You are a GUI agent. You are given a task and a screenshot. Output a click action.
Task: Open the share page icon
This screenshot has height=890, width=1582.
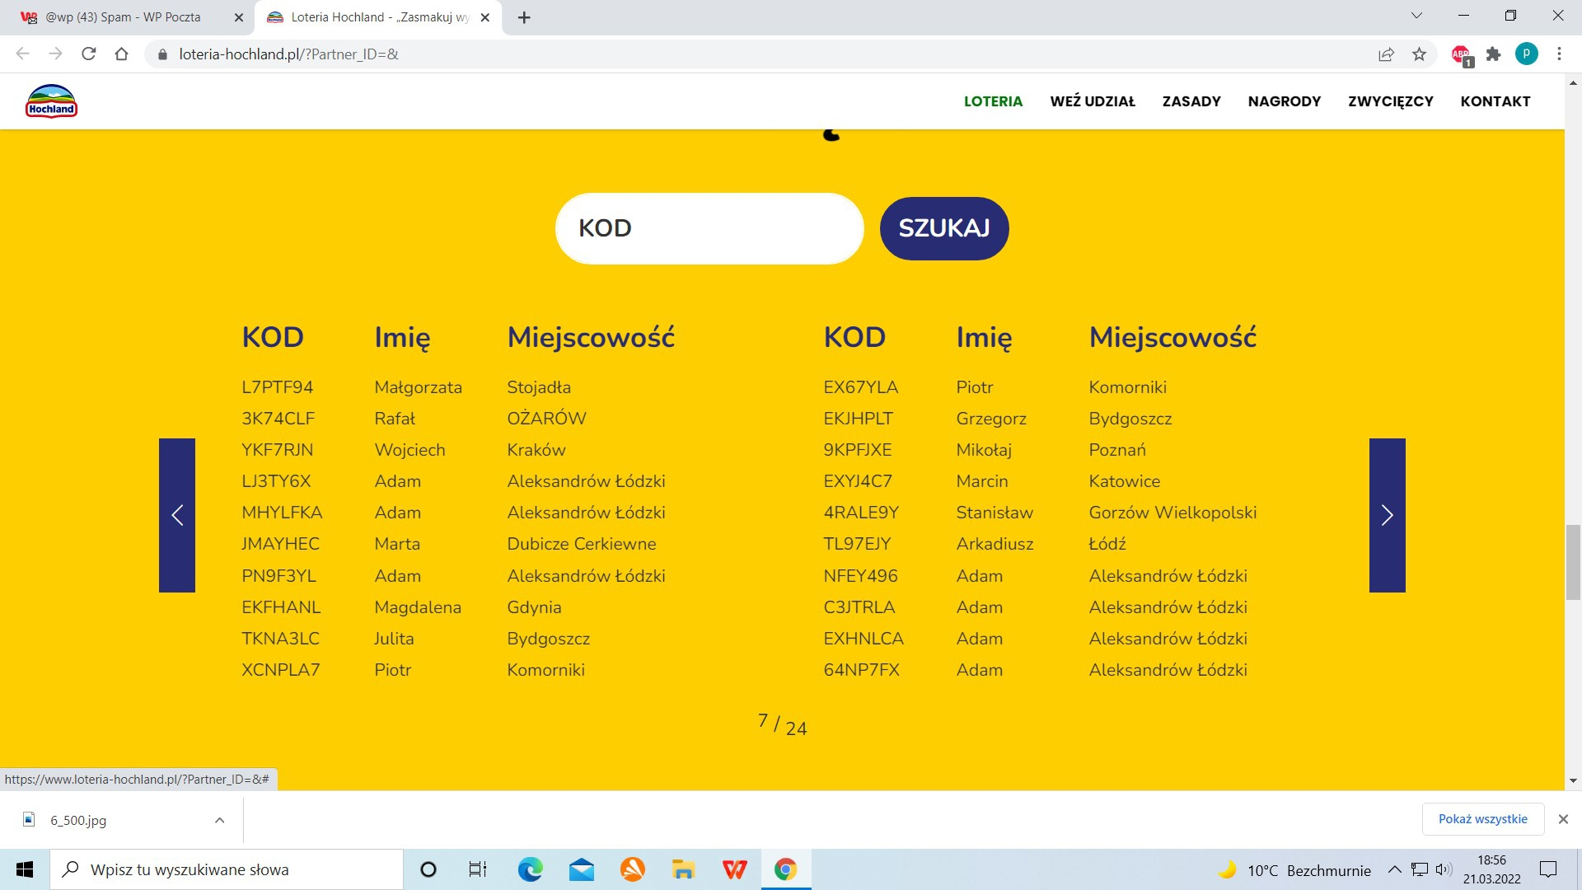click(x=1386, y=54)
